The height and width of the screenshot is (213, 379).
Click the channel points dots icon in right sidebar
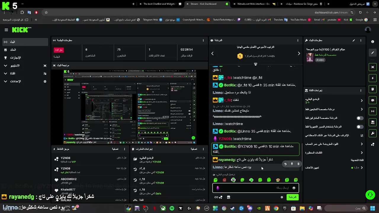373,144
